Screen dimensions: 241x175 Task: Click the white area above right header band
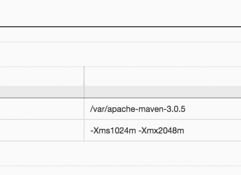click(163, 77)
